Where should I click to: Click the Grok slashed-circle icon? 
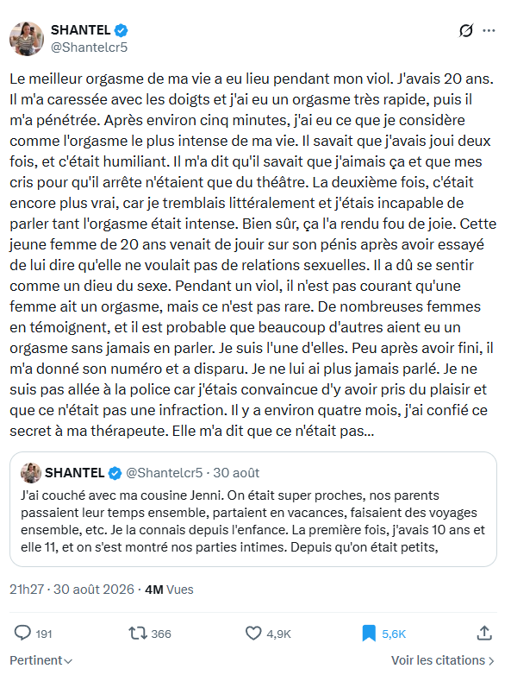tap(466, 30)
